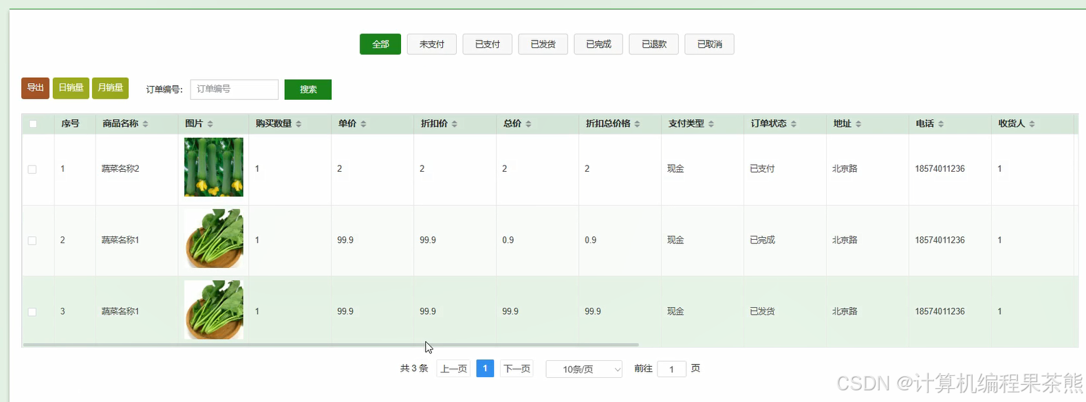Select page number 1 in pagination
1086x402 pixels.
point(485,368)
